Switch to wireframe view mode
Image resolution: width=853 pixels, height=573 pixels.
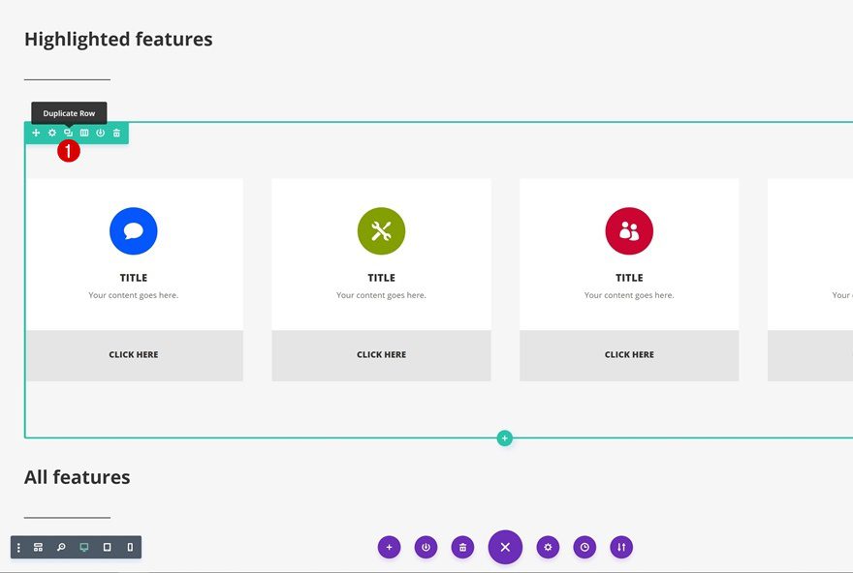pos(38,547)
